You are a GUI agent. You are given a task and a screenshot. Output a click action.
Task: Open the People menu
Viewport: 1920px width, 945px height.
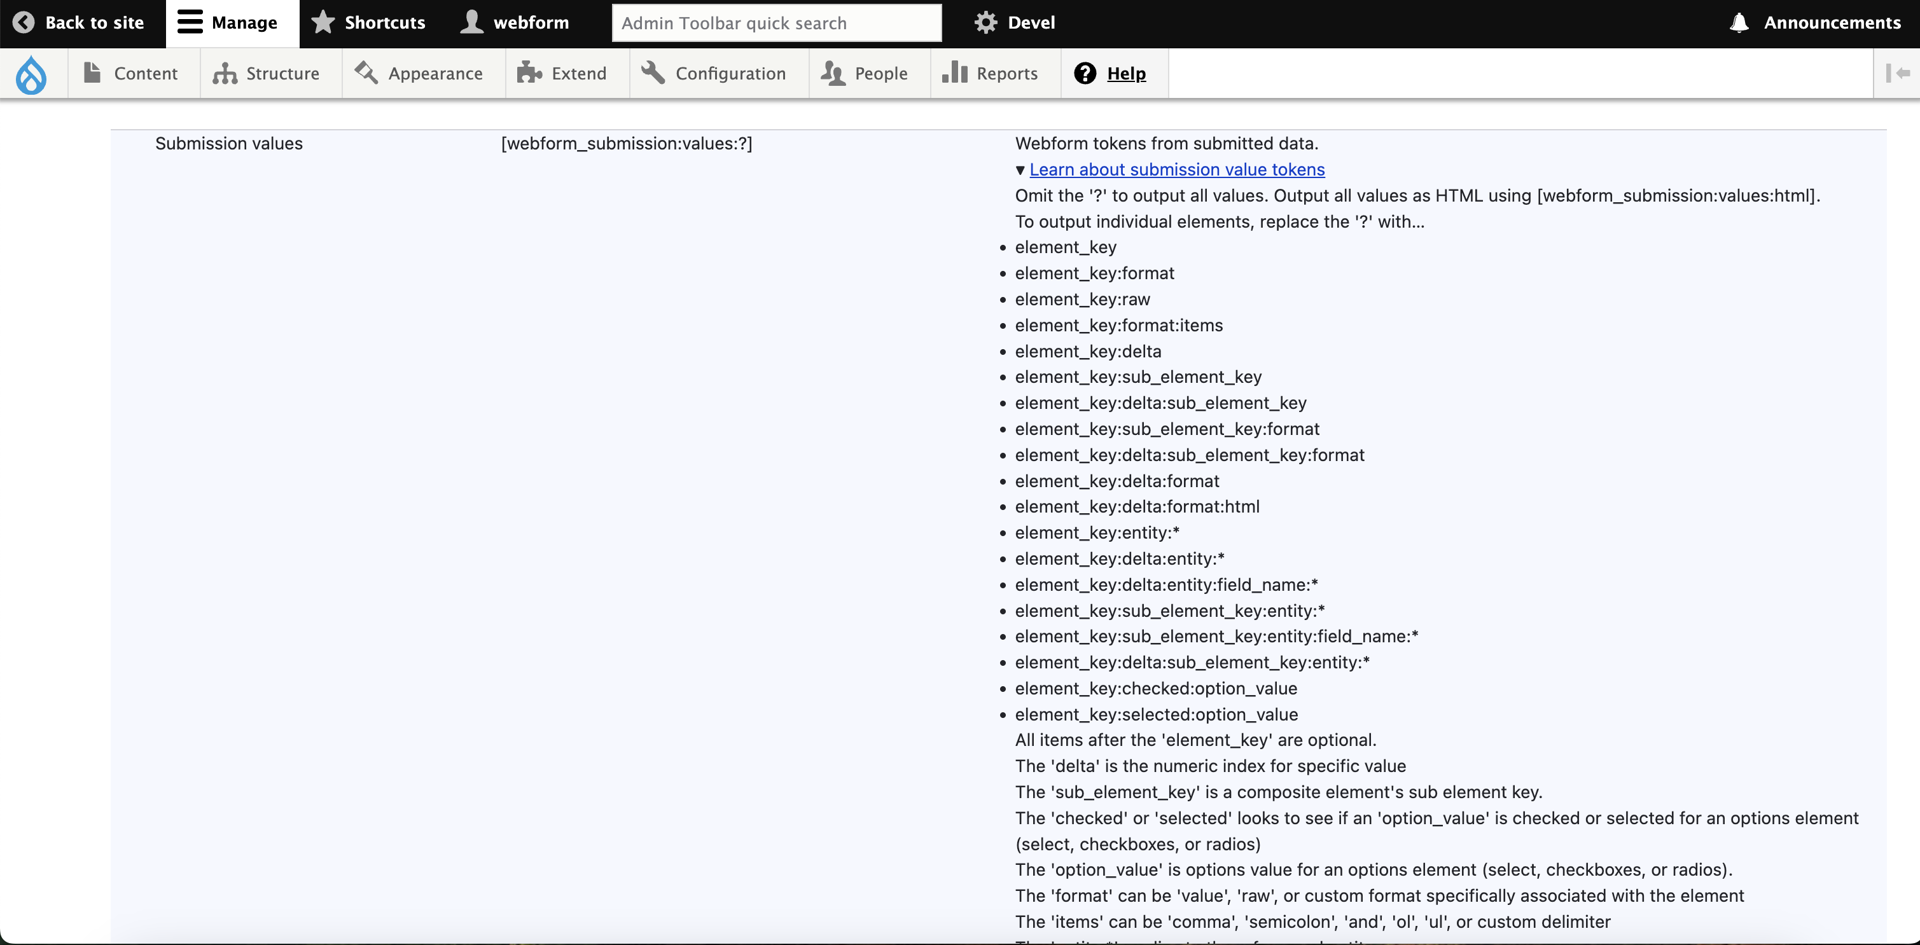865,73
